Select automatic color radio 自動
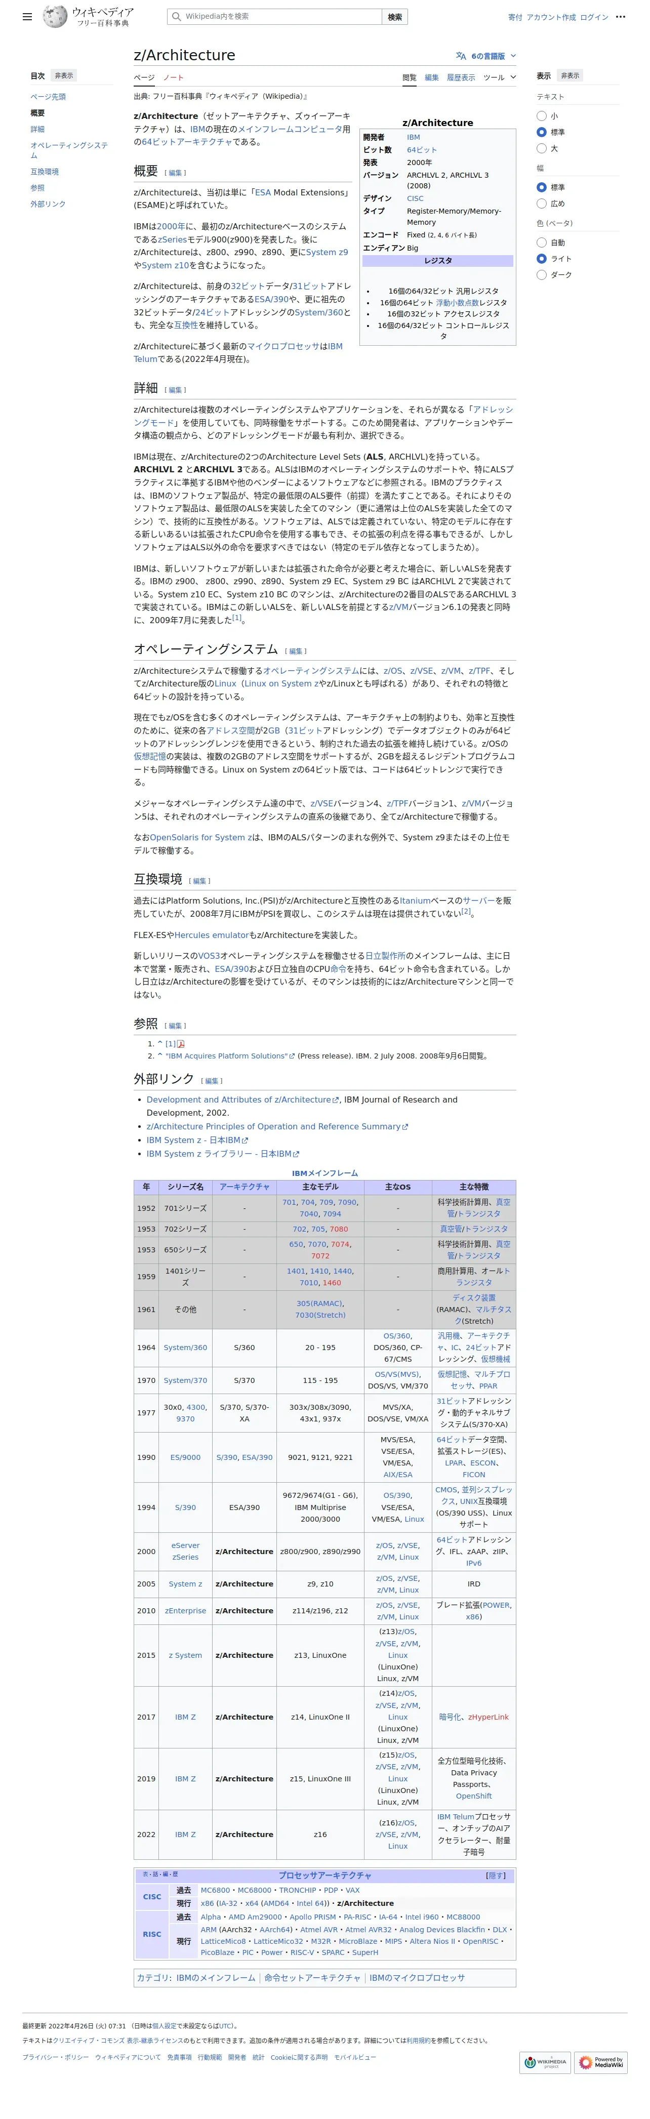 [x=541, y=242]
